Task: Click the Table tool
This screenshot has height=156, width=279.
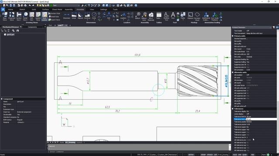Action: pyautogui.click(x=159, y=16)
